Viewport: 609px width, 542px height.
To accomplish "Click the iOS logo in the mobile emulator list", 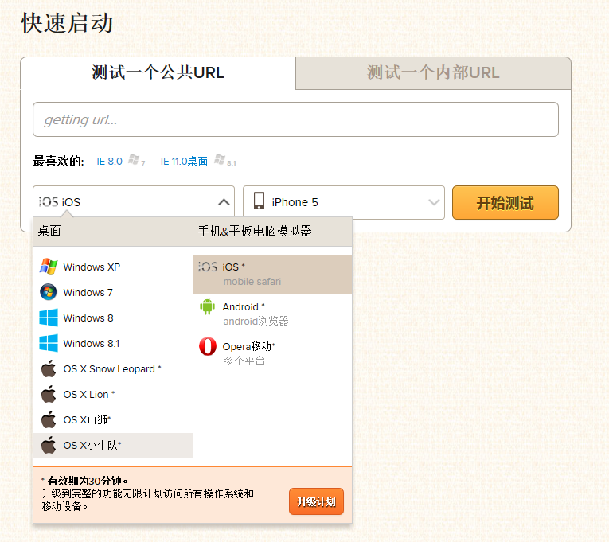I will point(208,267).
